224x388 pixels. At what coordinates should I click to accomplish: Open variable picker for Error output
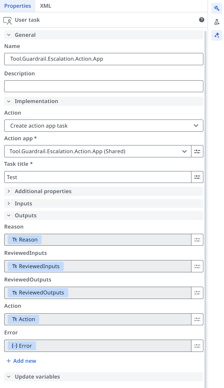tap(197, 346)
